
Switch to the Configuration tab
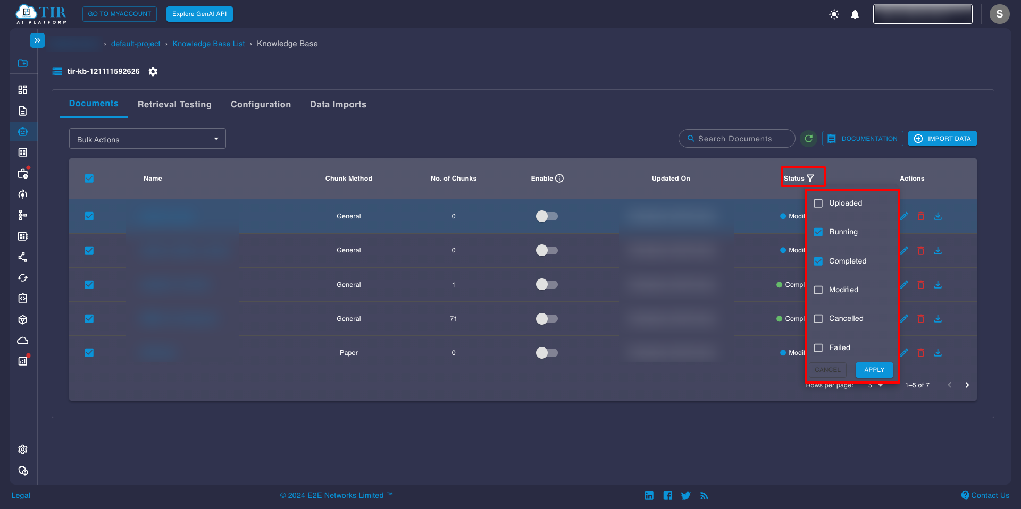pos(261,105)
